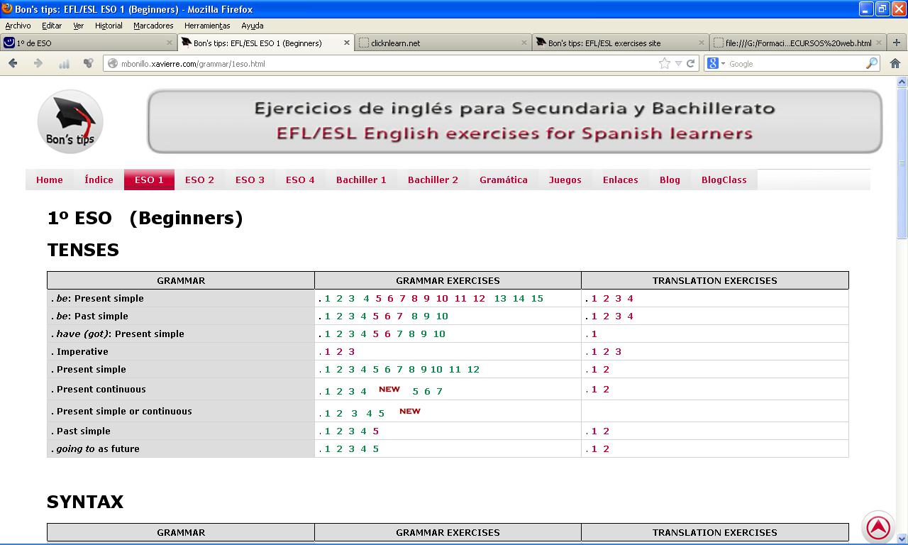Go to the ESO 2 page

click(x=199, y=180)
